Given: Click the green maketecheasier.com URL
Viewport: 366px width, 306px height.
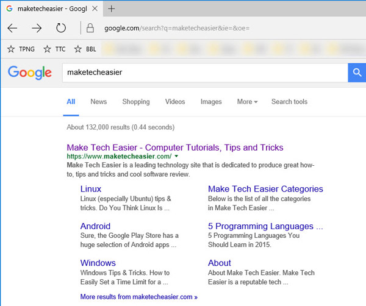Looking at the screenshot, I should [x=119, y=156].
